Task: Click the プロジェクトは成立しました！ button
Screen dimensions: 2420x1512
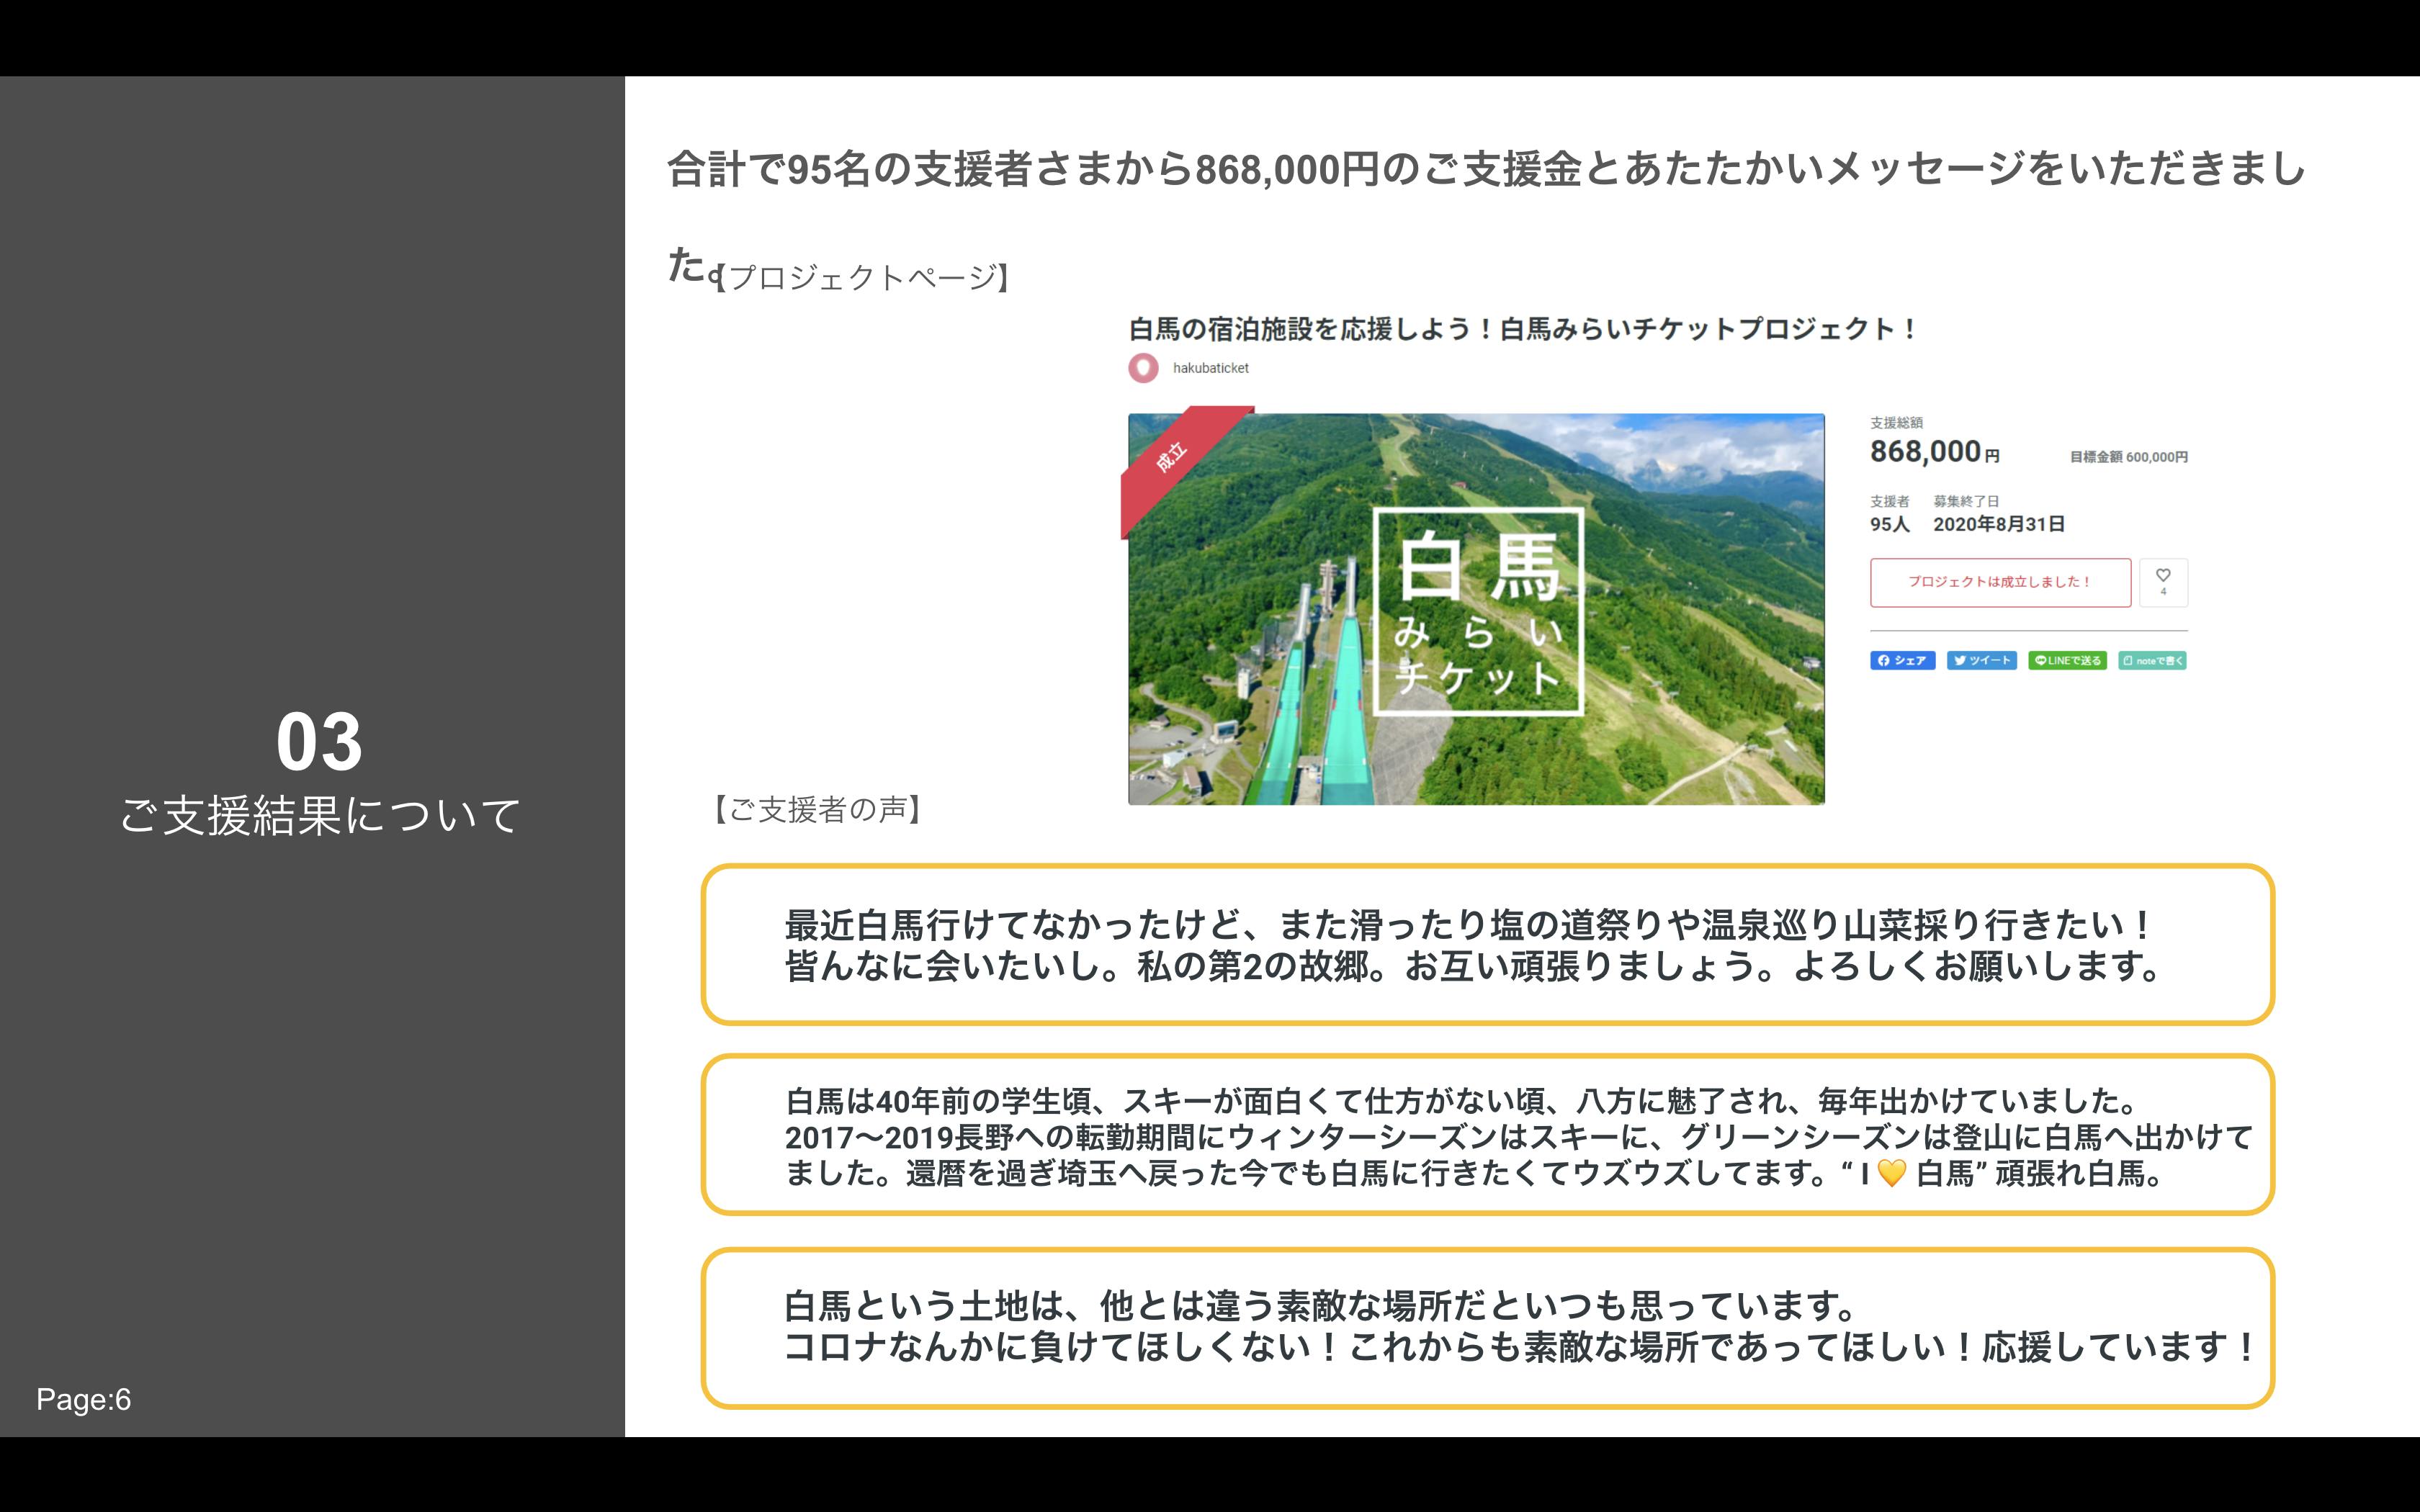Action: click(x=2000, y=582)
